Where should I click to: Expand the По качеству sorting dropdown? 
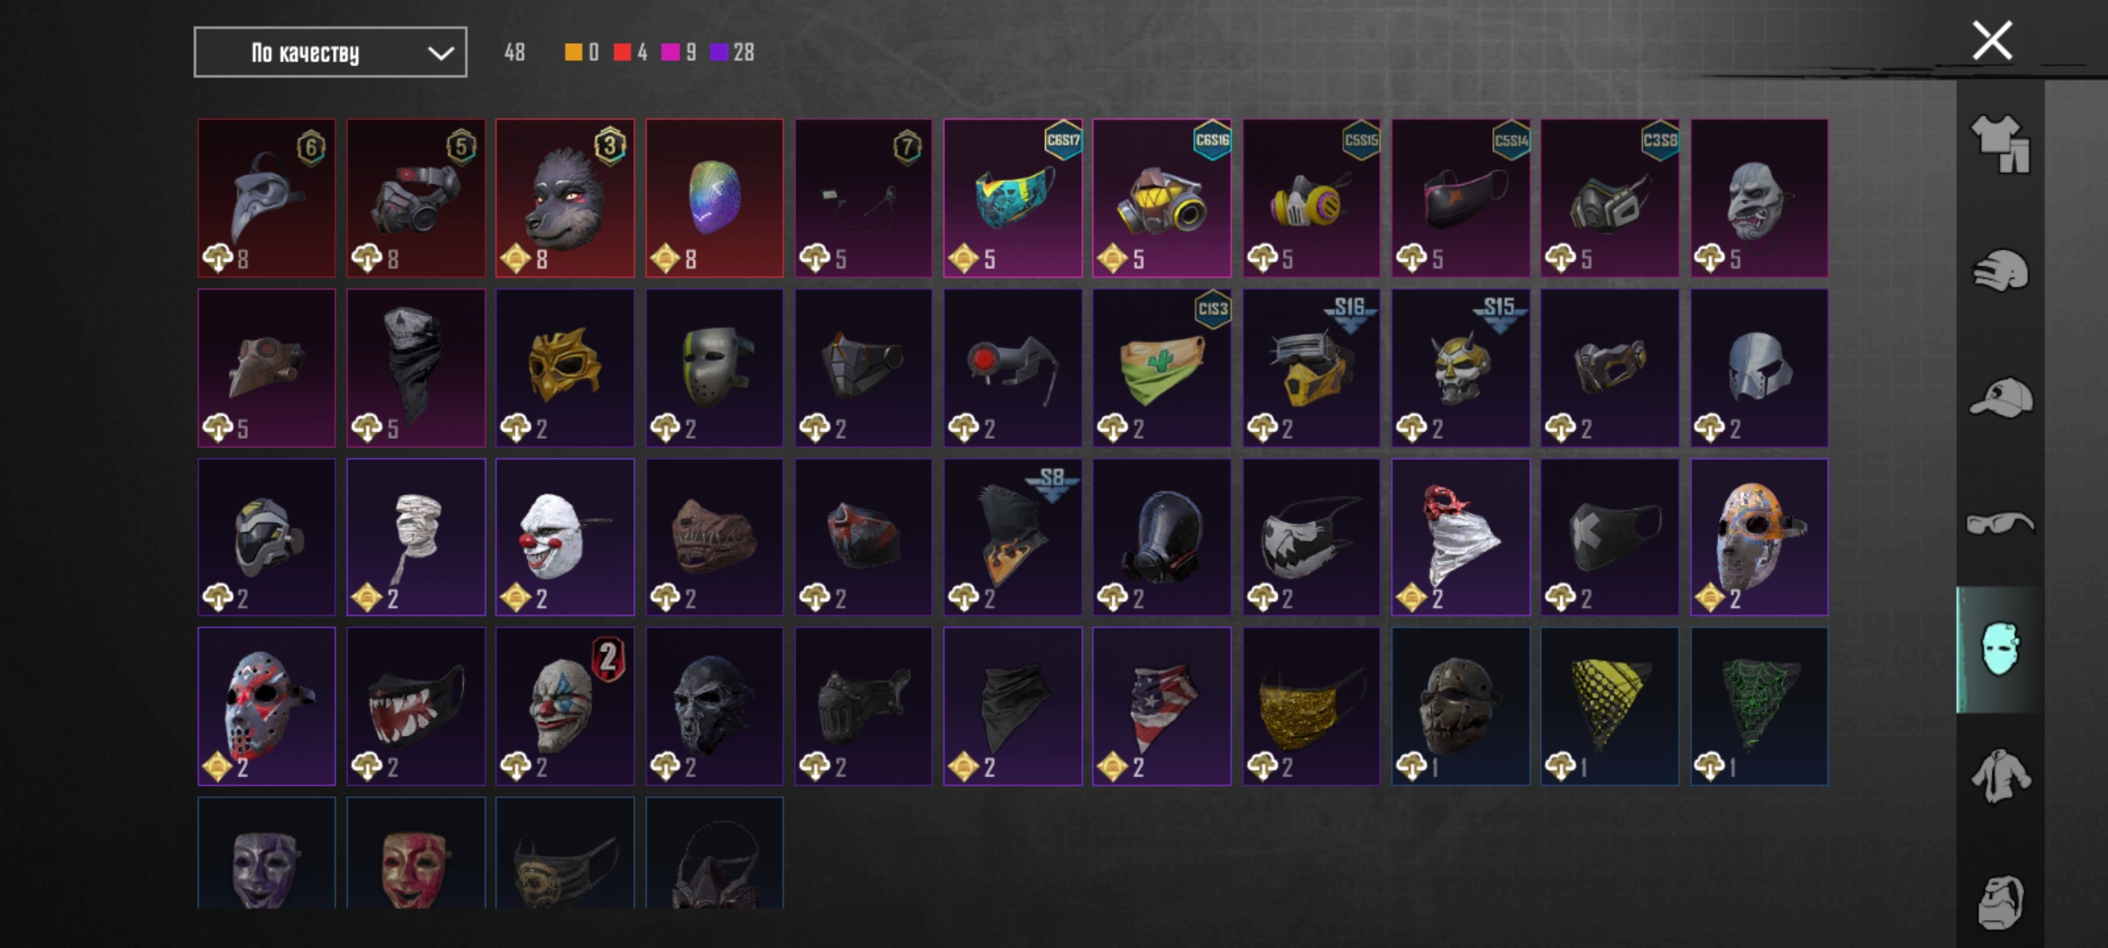click(330, 53)
